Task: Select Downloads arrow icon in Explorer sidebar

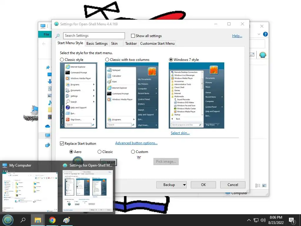Action: (49, 81)
